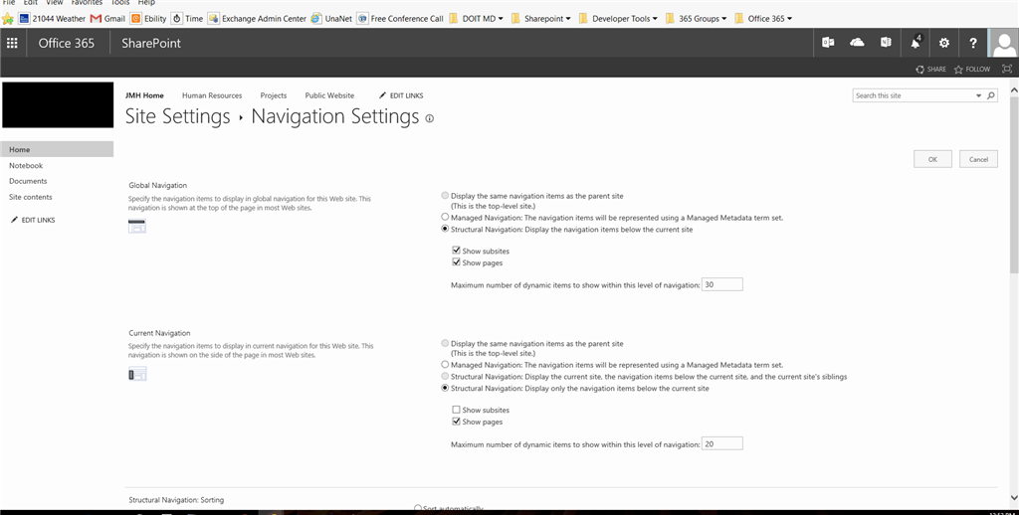Open the Free Conference Call bookmark
The width and height of the screenshot is (1019, 515).
pyautogui.click(x=401, y=19)
